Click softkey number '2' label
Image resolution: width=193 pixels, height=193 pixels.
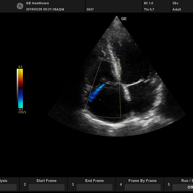click(x=25, y=184)
